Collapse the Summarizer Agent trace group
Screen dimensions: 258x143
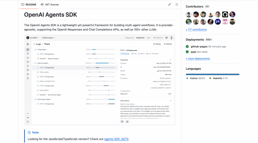pos(34,99)
